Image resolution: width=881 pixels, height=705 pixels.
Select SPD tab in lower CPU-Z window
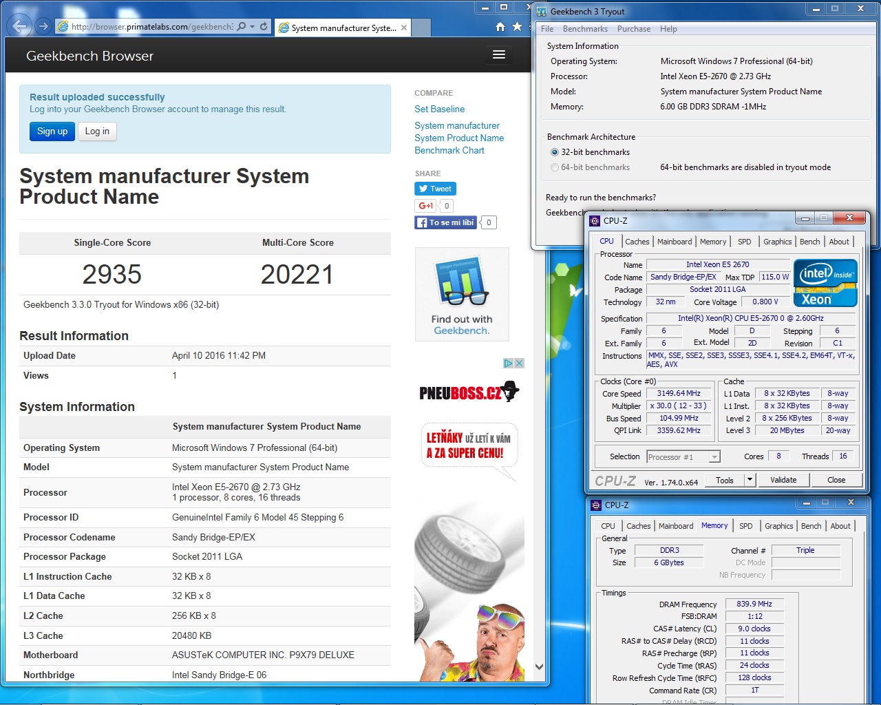coord(746,526)
